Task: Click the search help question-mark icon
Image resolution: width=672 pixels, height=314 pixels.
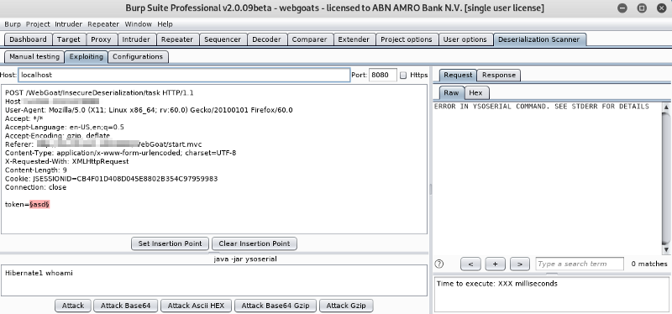Action: pyautogui.click(x=439, y=264)
